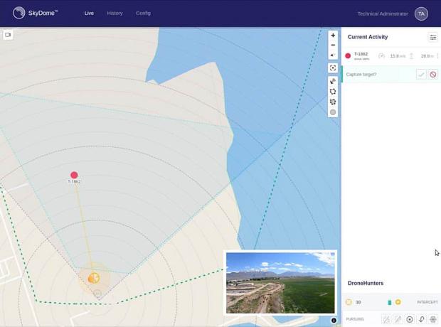Confirm capture target with checkmark
This screenshot has width=441, height=327.
[421, 74]
